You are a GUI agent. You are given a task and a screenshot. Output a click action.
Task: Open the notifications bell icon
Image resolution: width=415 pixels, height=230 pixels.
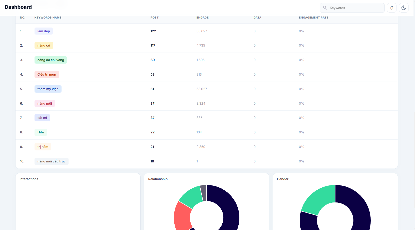point(392,8)
